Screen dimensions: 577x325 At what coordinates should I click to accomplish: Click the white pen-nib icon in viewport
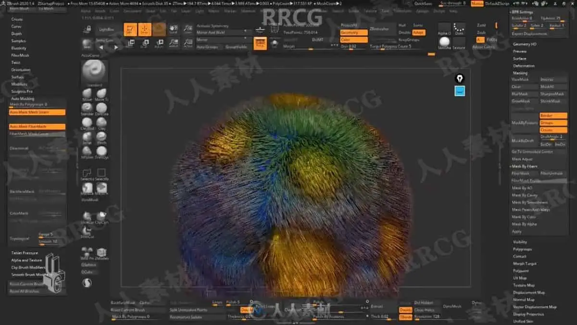tap(460, 78)
